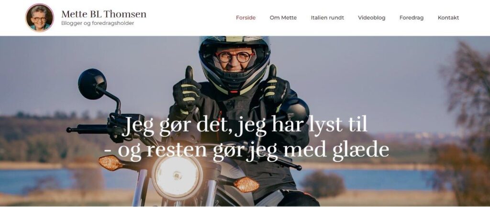Open the Kontakt page
Viewport: 490px width, 207px height.
[x=448, y=18]
